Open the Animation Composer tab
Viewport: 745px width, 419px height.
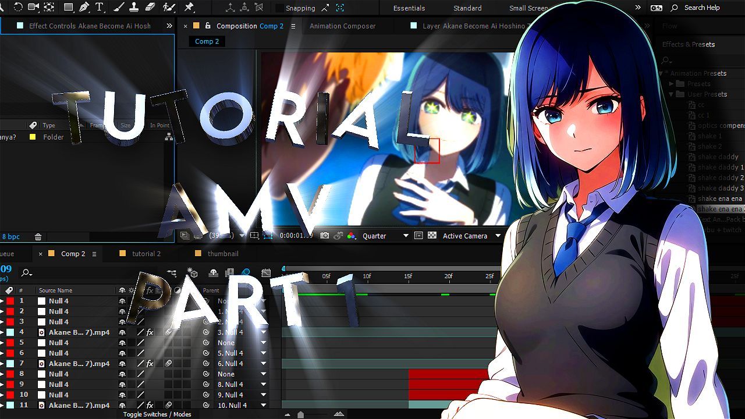(x=342, y=26)
